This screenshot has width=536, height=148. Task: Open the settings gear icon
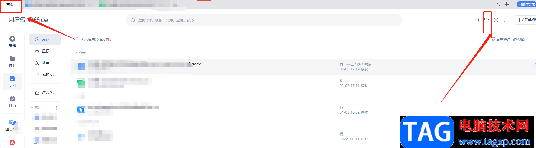click(x=496, y=20)
